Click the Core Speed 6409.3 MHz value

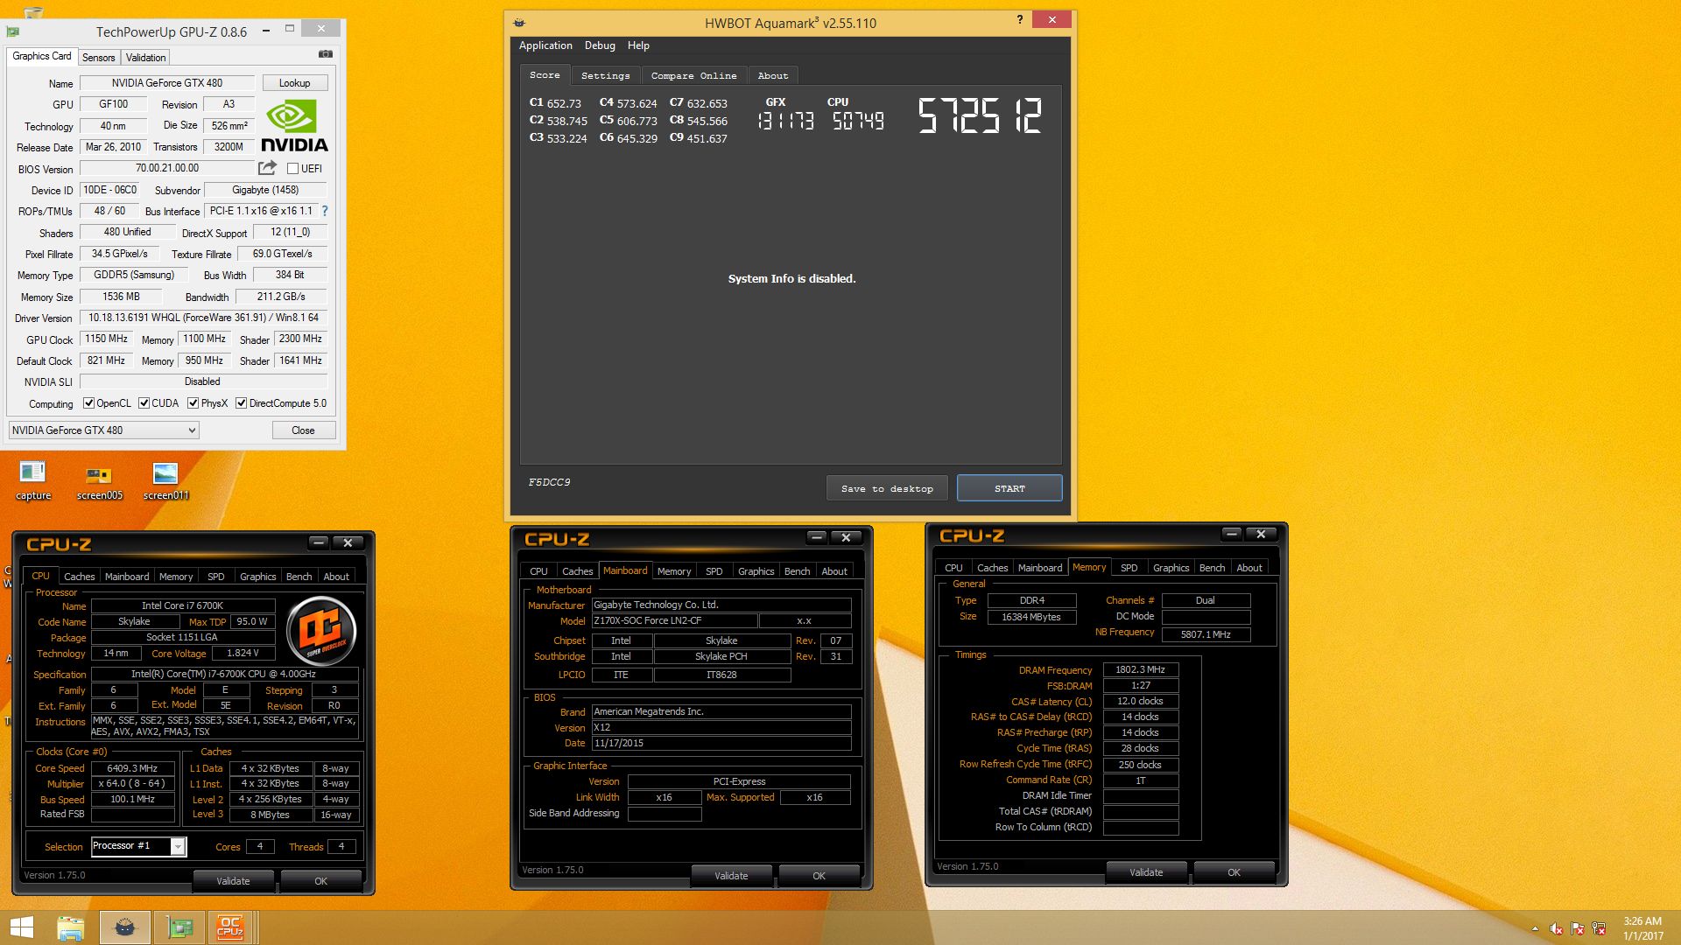click(x=133, y=768)
